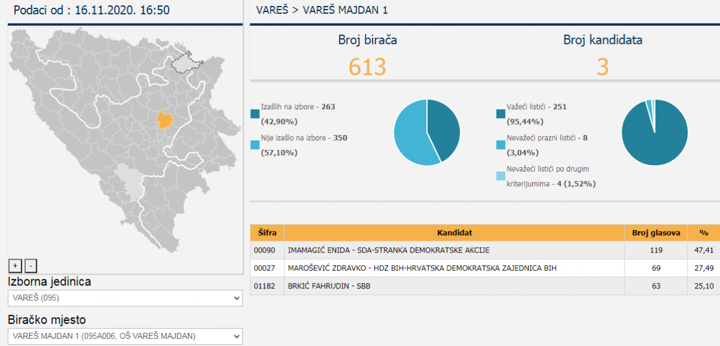The width and height of the screenshot is (720, 346).
Task: Click the 'Kandidat' column header
Action: point(455,233)
